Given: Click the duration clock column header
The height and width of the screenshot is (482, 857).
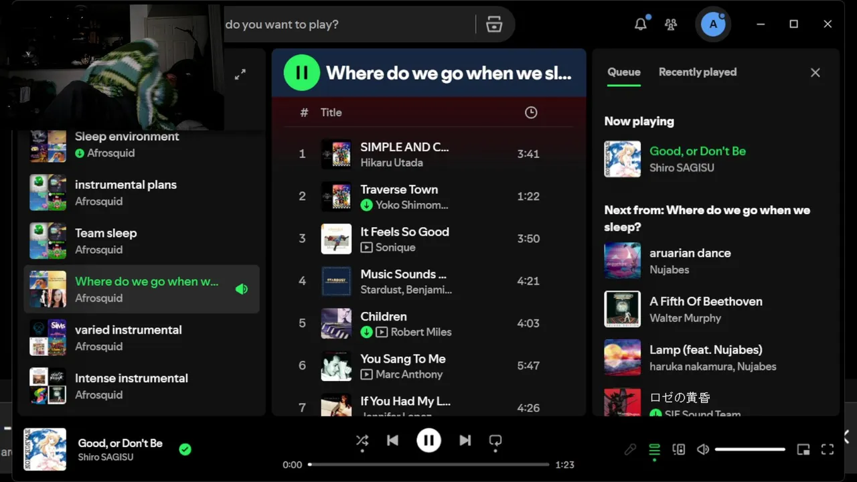Looking at the screenshot, I should (531, 112).
